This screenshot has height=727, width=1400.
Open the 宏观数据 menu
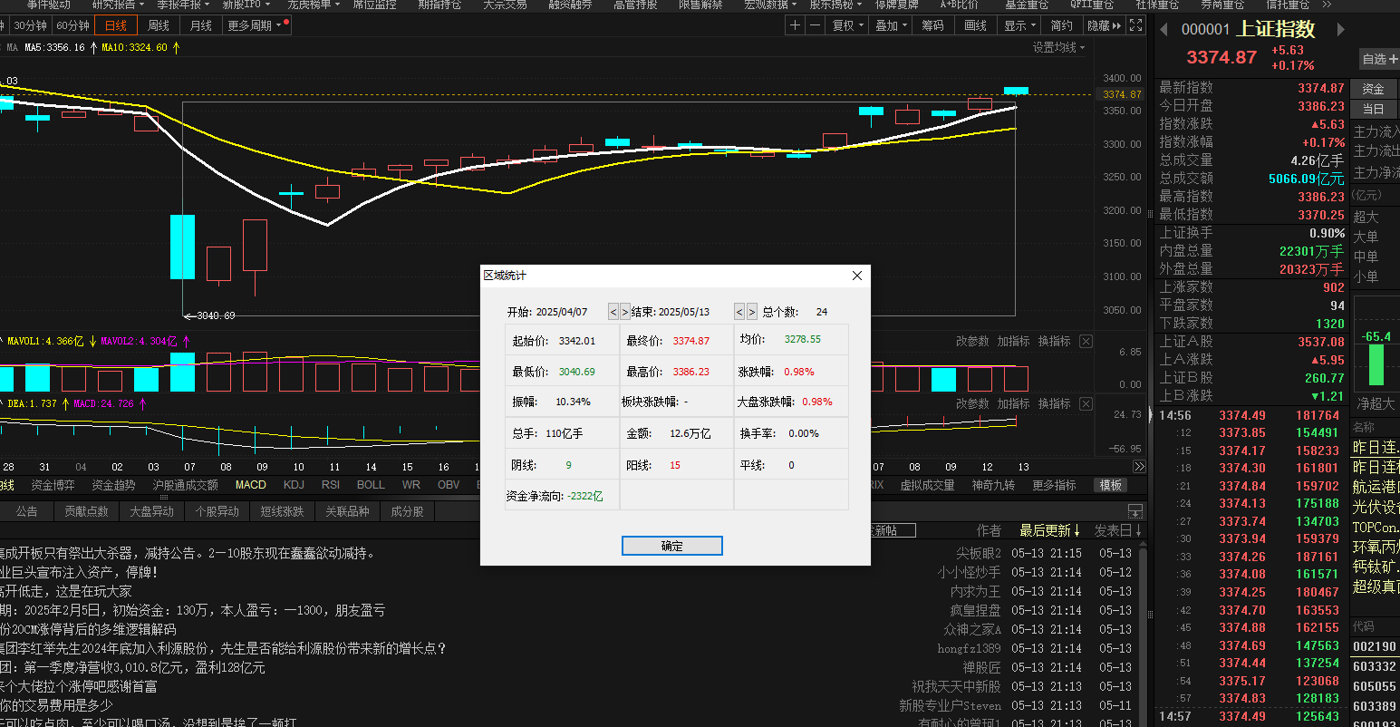pyautogui.click(x=770, y=5)
